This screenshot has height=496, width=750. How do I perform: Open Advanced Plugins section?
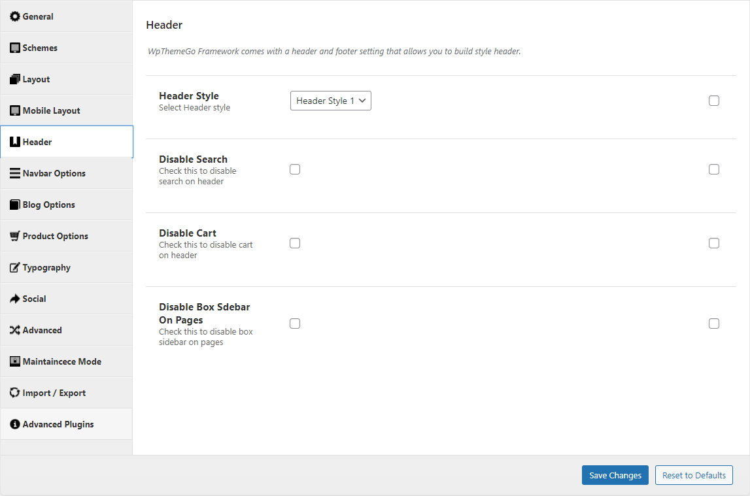coord(66,424)
